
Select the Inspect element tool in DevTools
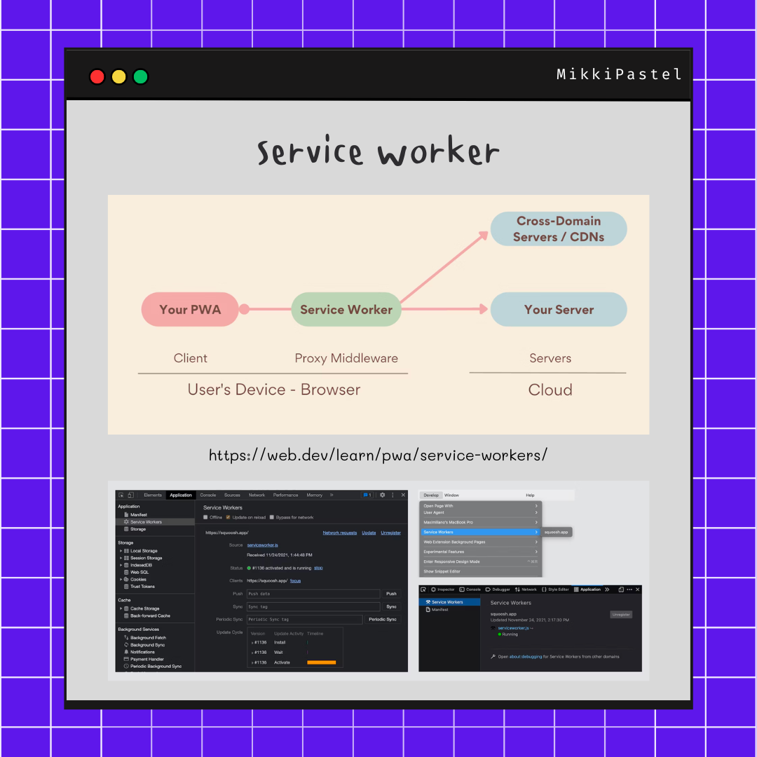click(x=121, y=495)
